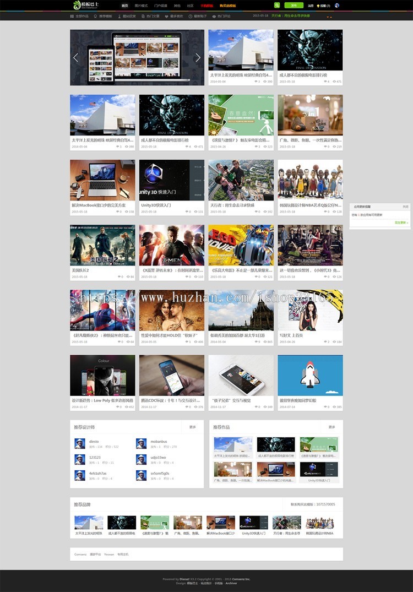Click the green search icon in header

click(x=277, y=6)
